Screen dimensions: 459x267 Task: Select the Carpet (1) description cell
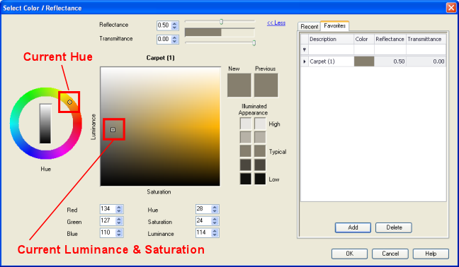click(331, 61)
